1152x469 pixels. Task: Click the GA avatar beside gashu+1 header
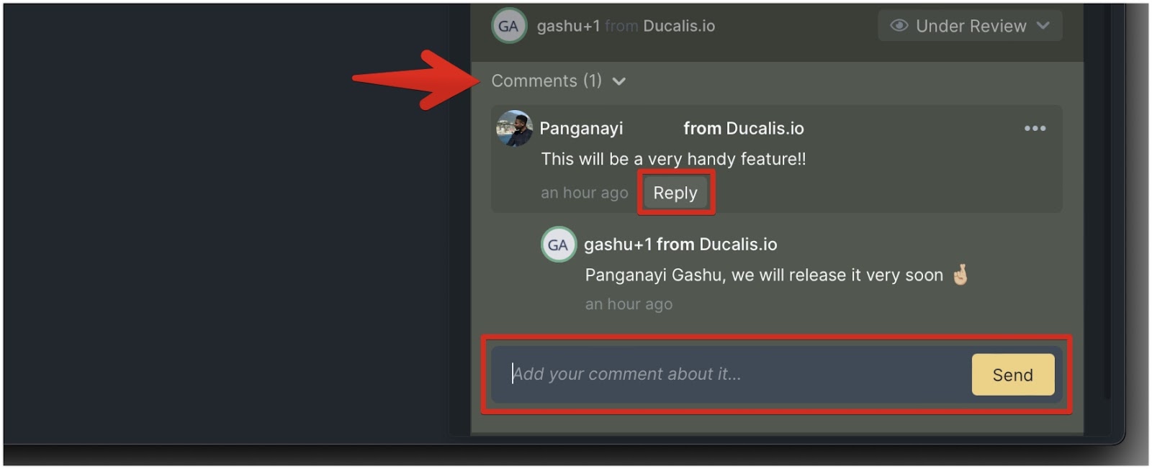(508, 26)
